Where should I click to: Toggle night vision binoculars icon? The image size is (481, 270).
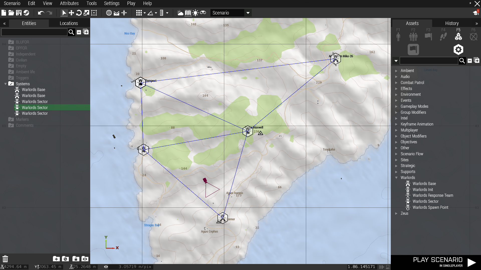[x=203, y=13]
